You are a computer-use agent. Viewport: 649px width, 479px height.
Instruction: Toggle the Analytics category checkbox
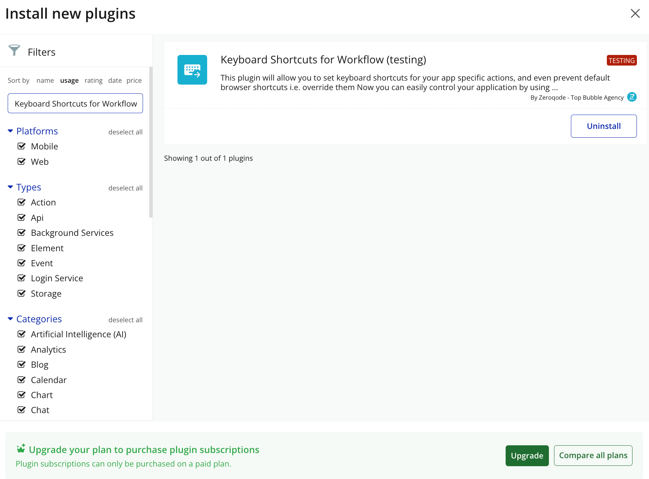pos(22,349)
